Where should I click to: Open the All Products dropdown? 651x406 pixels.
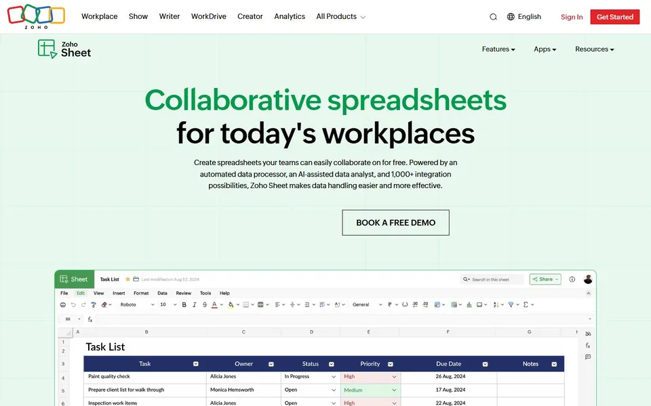340,16
